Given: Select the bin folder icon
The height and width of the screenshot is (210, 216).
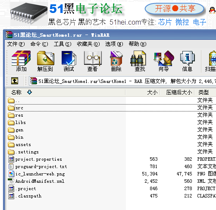Looking at the screenshot, I should pos(11,137).
